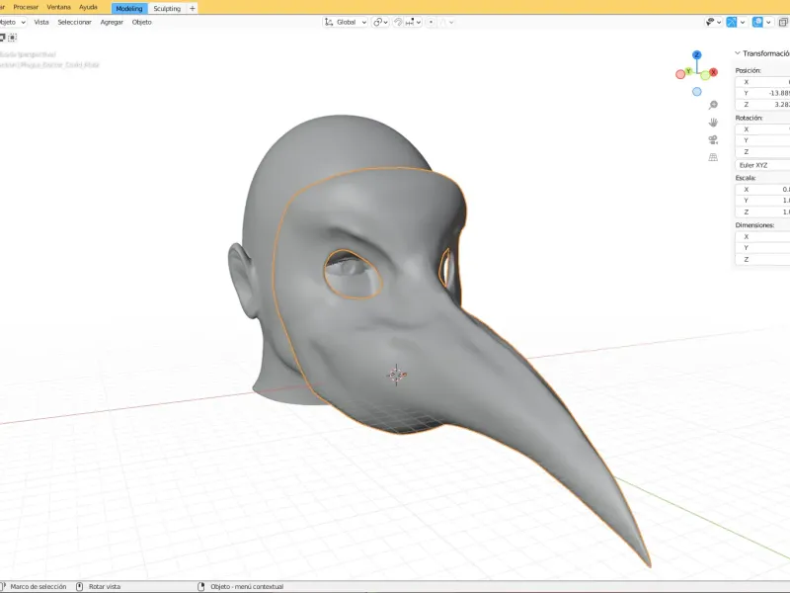This screenshot has height=593, width=790.
Task: Click Posición Y field showing -13.88
Action: [x=762, y=93]
